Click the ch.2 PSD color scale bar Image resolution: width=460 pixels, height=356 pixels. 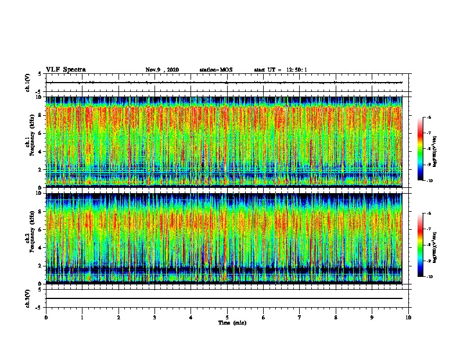pos(421,245)
